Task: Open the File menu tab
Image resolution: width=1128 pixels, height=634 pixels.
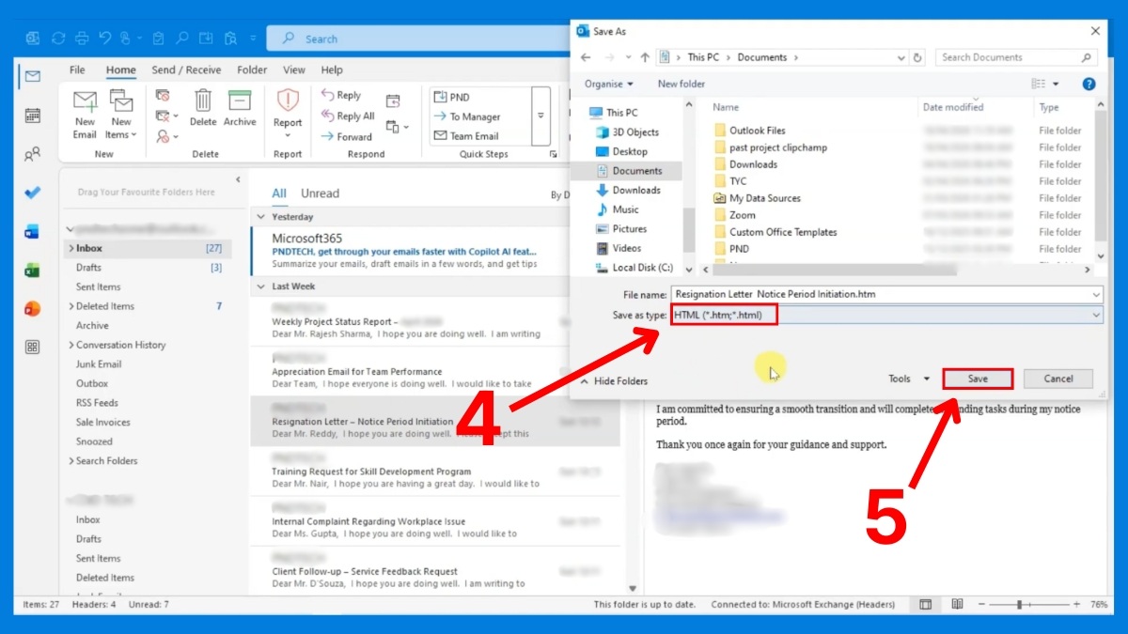Action: coord(77,70)
